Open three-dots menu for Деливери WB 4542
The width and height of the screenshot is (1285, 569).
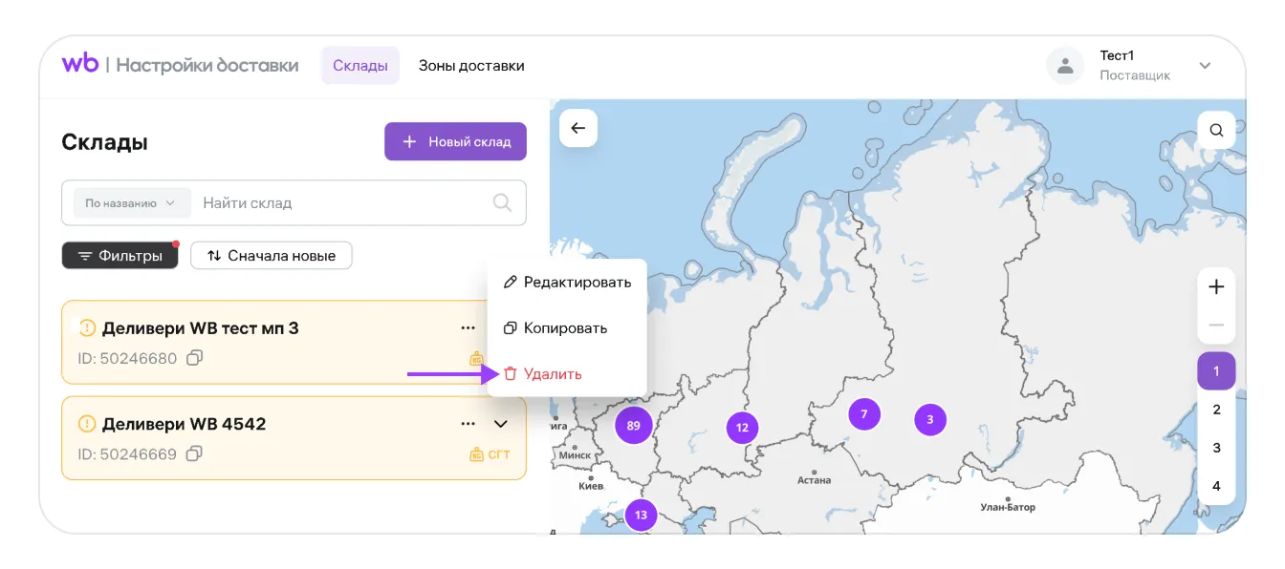pyautogui.click(x=468, y=424)
